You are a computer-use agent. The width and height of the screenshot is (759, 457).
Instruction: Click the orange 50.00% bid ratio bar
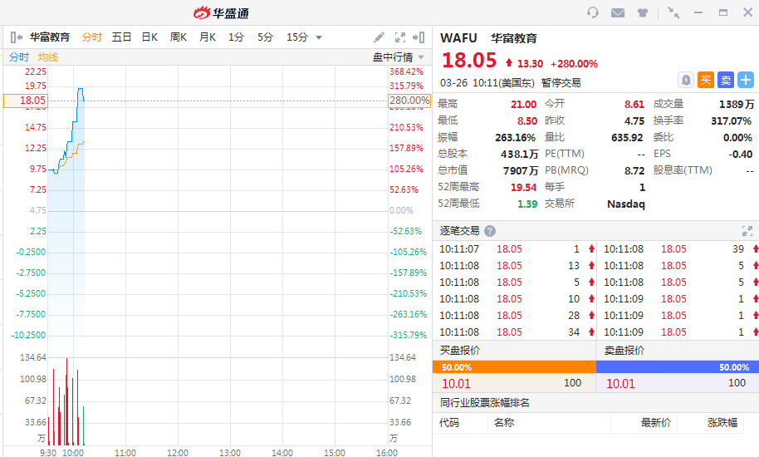point(513,366)
